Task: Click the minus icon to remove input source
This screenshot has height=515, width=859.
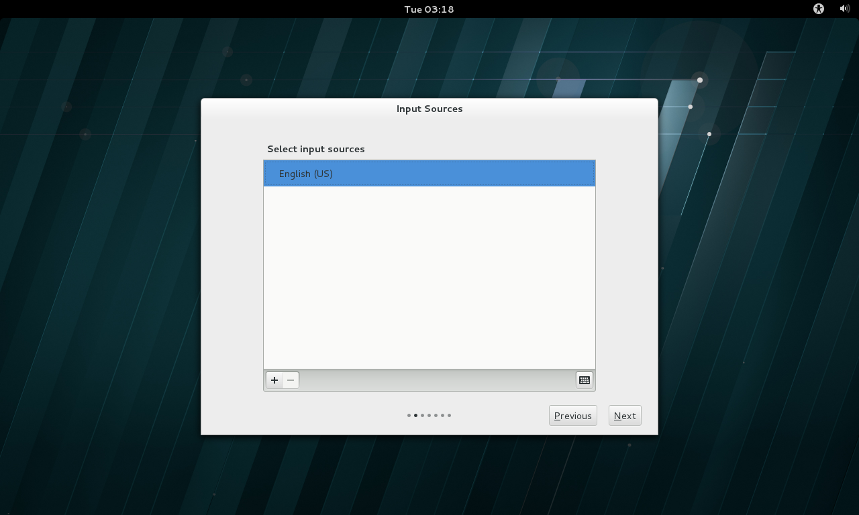Action: tap(291, 380)
